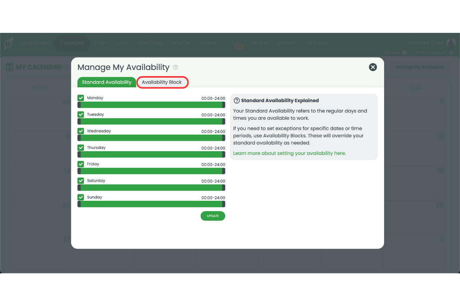Open the Welcome Chris profile avatar

pyautogui.click(x=451, y=42)
